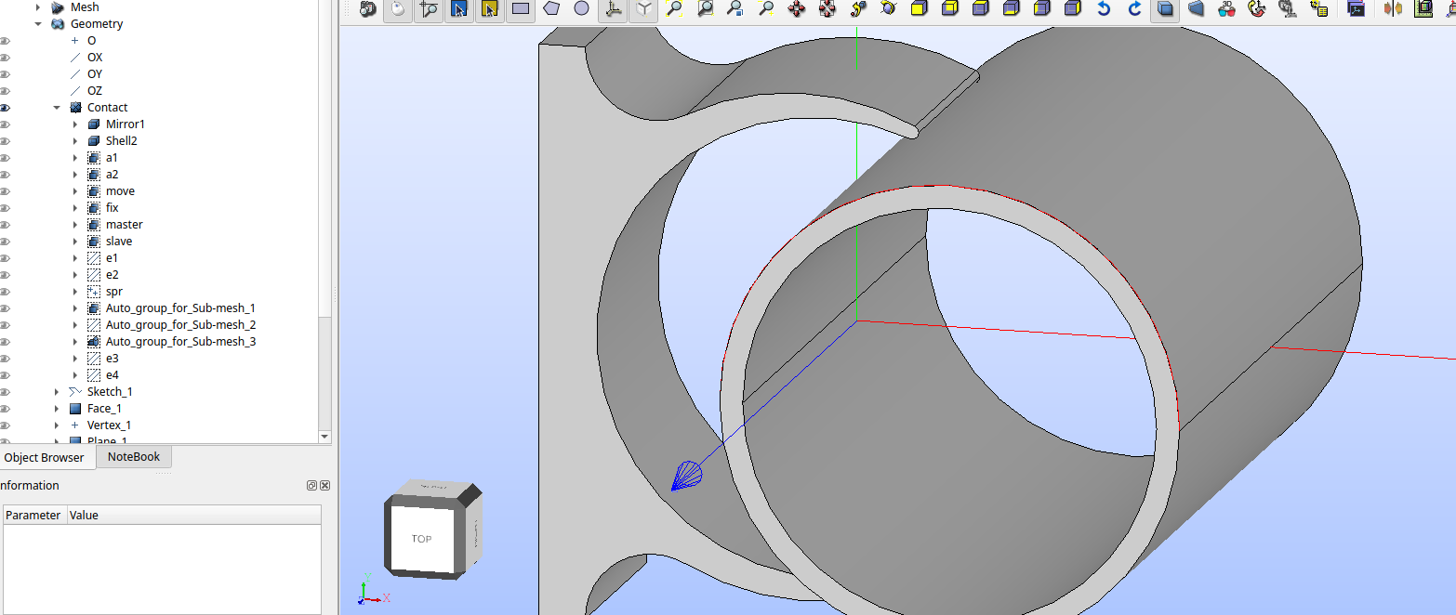Screen dimensions: 1456x615
Task: Switch to orthographic projection mode
Action: point(1165,9)
